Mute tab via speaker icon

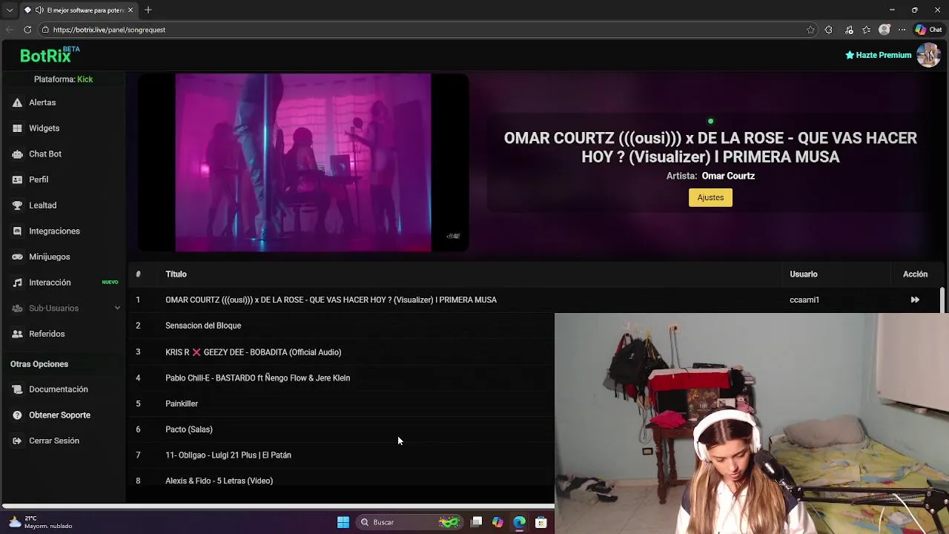pos(39,10)
